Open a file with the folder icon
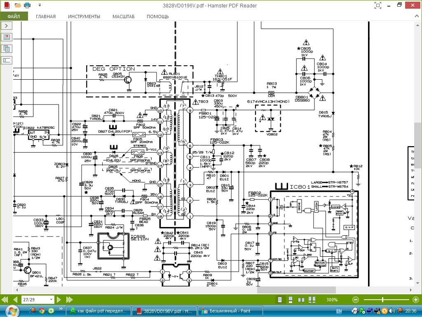The width and height of the screenshot is (422, 317). tap(18, 5)
